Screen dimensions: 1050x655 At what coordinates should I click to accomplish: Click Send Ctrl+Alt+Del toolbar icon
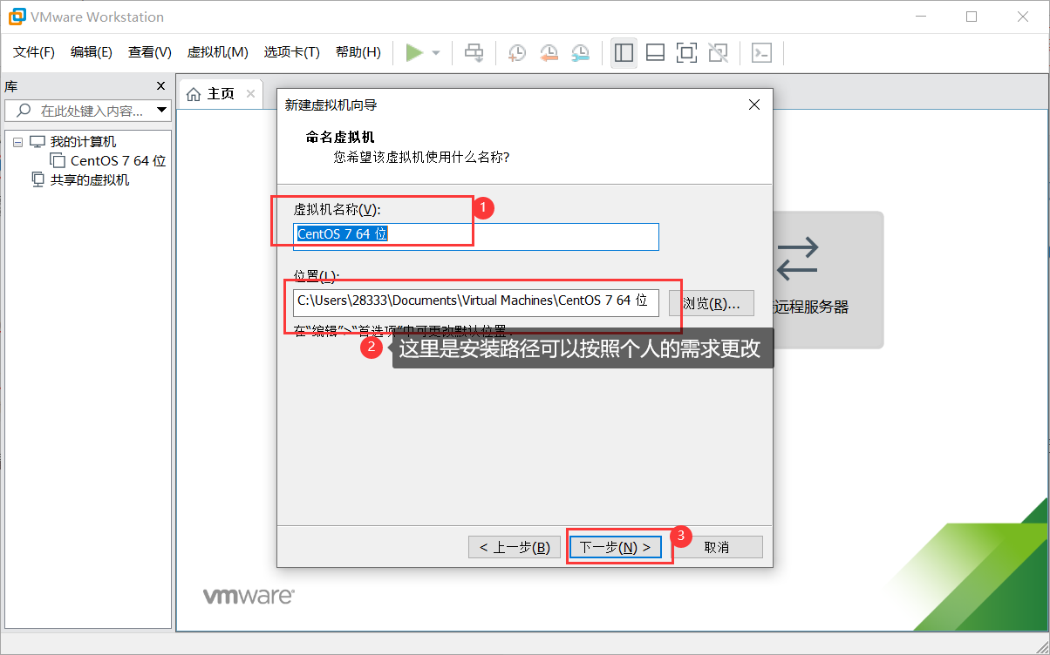point(474,53)
